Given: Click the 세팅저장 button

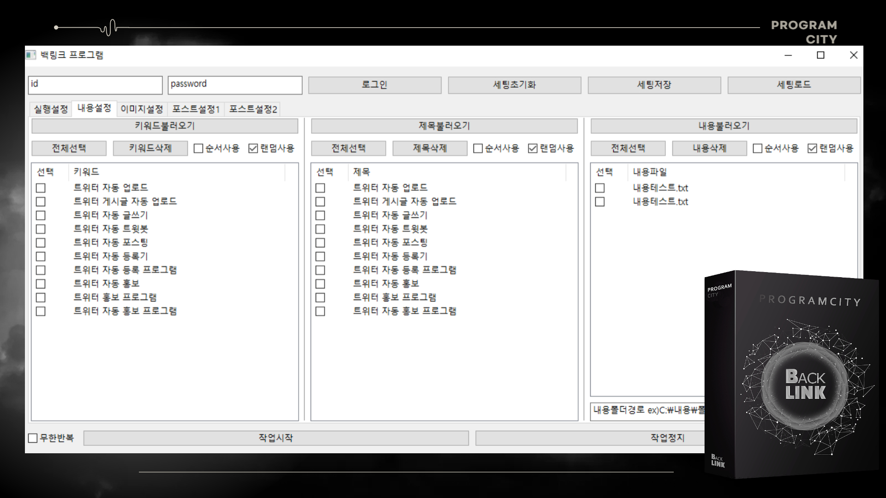Looking at the screenshot, I should coord(654,85).
